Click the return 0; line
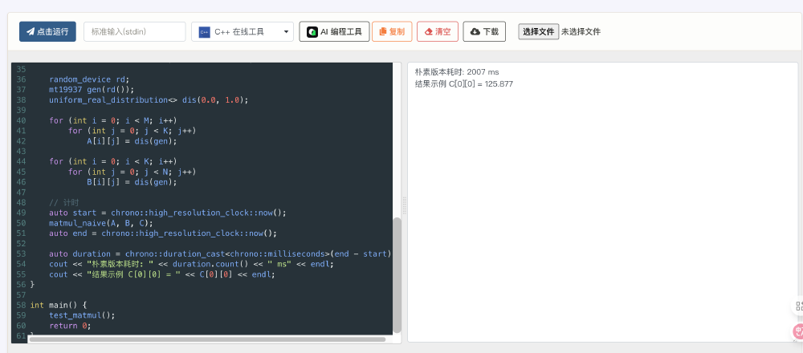 [70, 326]
